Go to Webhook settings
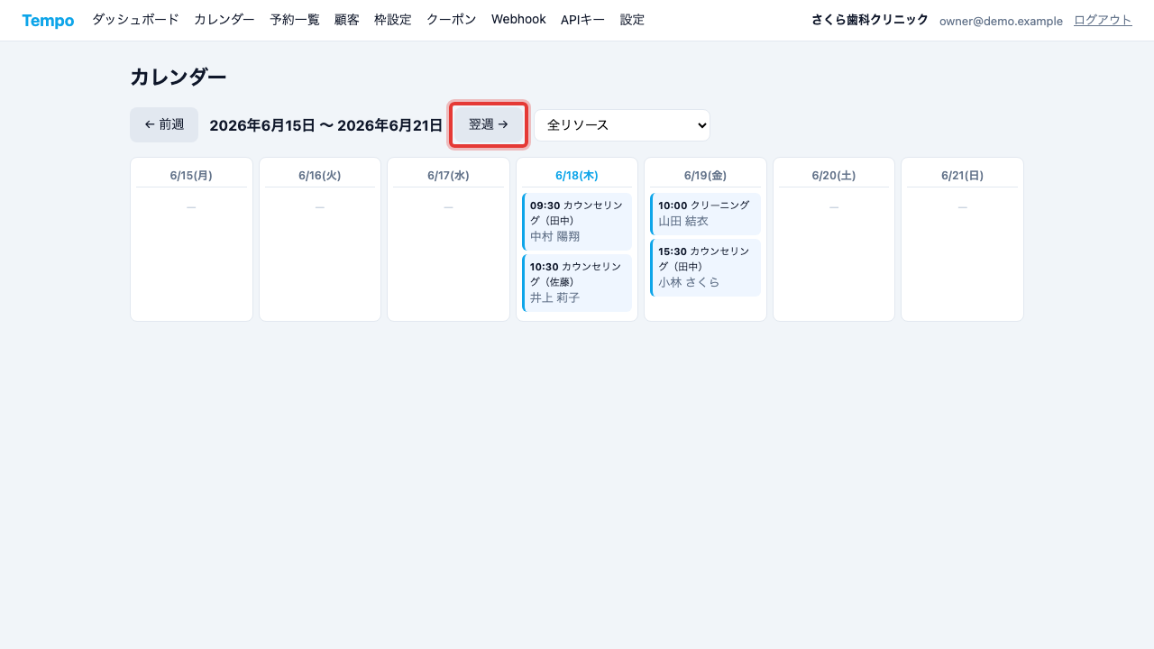 [518, 20]
